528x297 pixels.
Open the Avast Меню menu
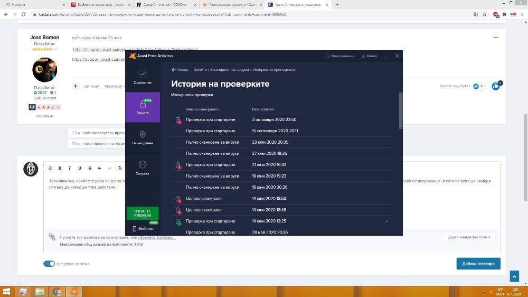click(x=369, y=56)
